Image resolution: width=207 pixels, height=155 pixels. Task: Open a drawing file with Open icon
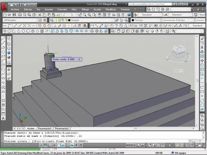click(9, 15)
